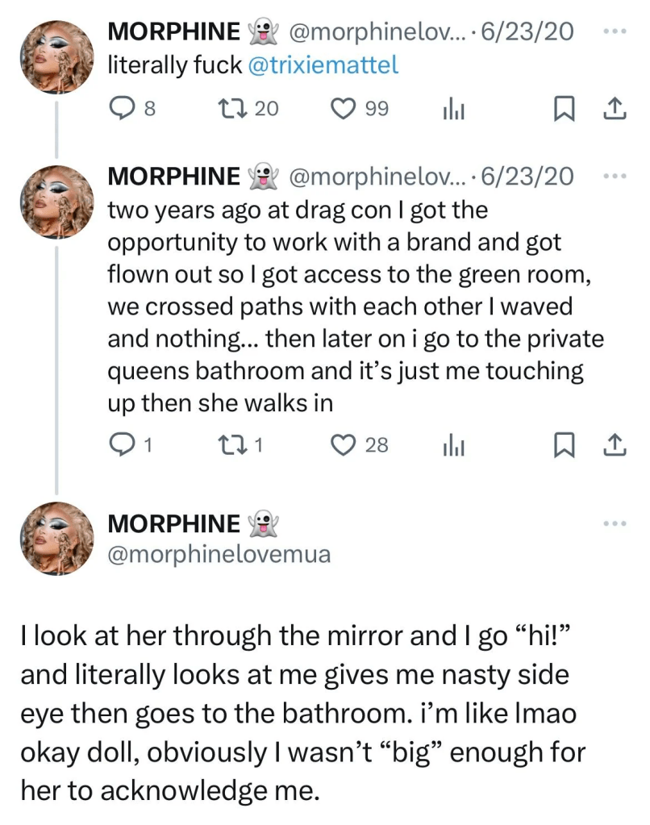Open more options for the drag con tweet
The height and width of the screenshot is (825, 650).
(x=614, y=176)
